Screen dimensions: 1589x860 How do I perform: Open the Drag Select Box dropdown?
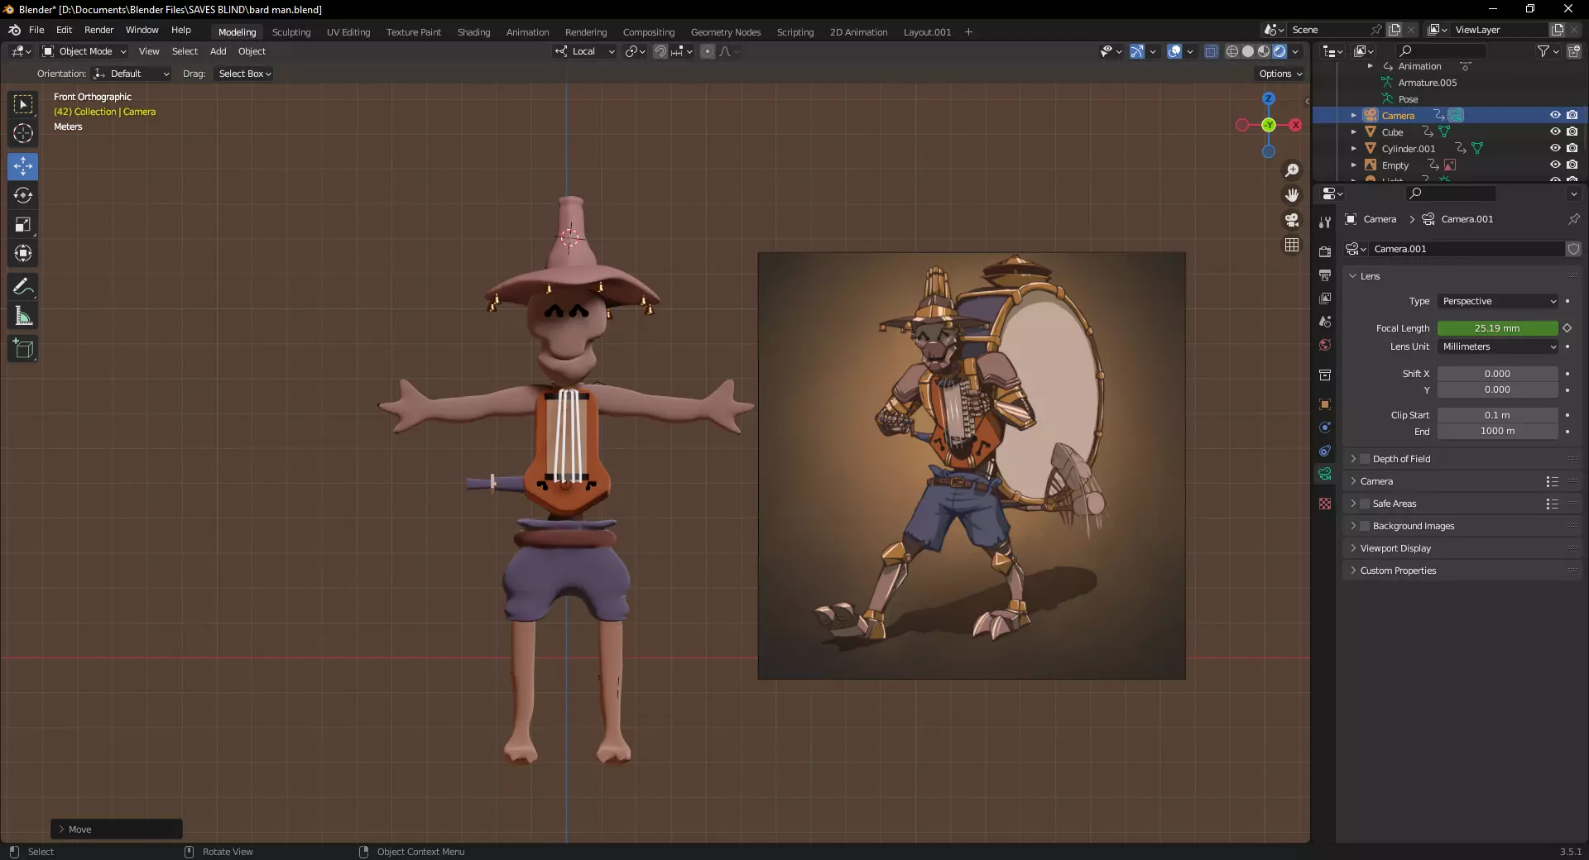(x=243, y=74)
